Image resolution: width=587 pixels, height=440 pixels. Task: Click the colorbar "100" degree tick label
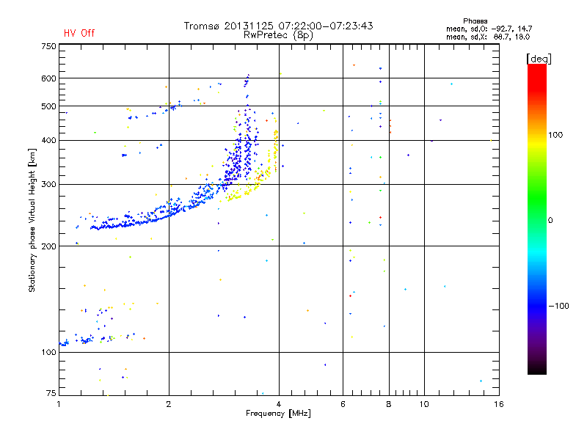pyautogui.click(x=555, y=135)
